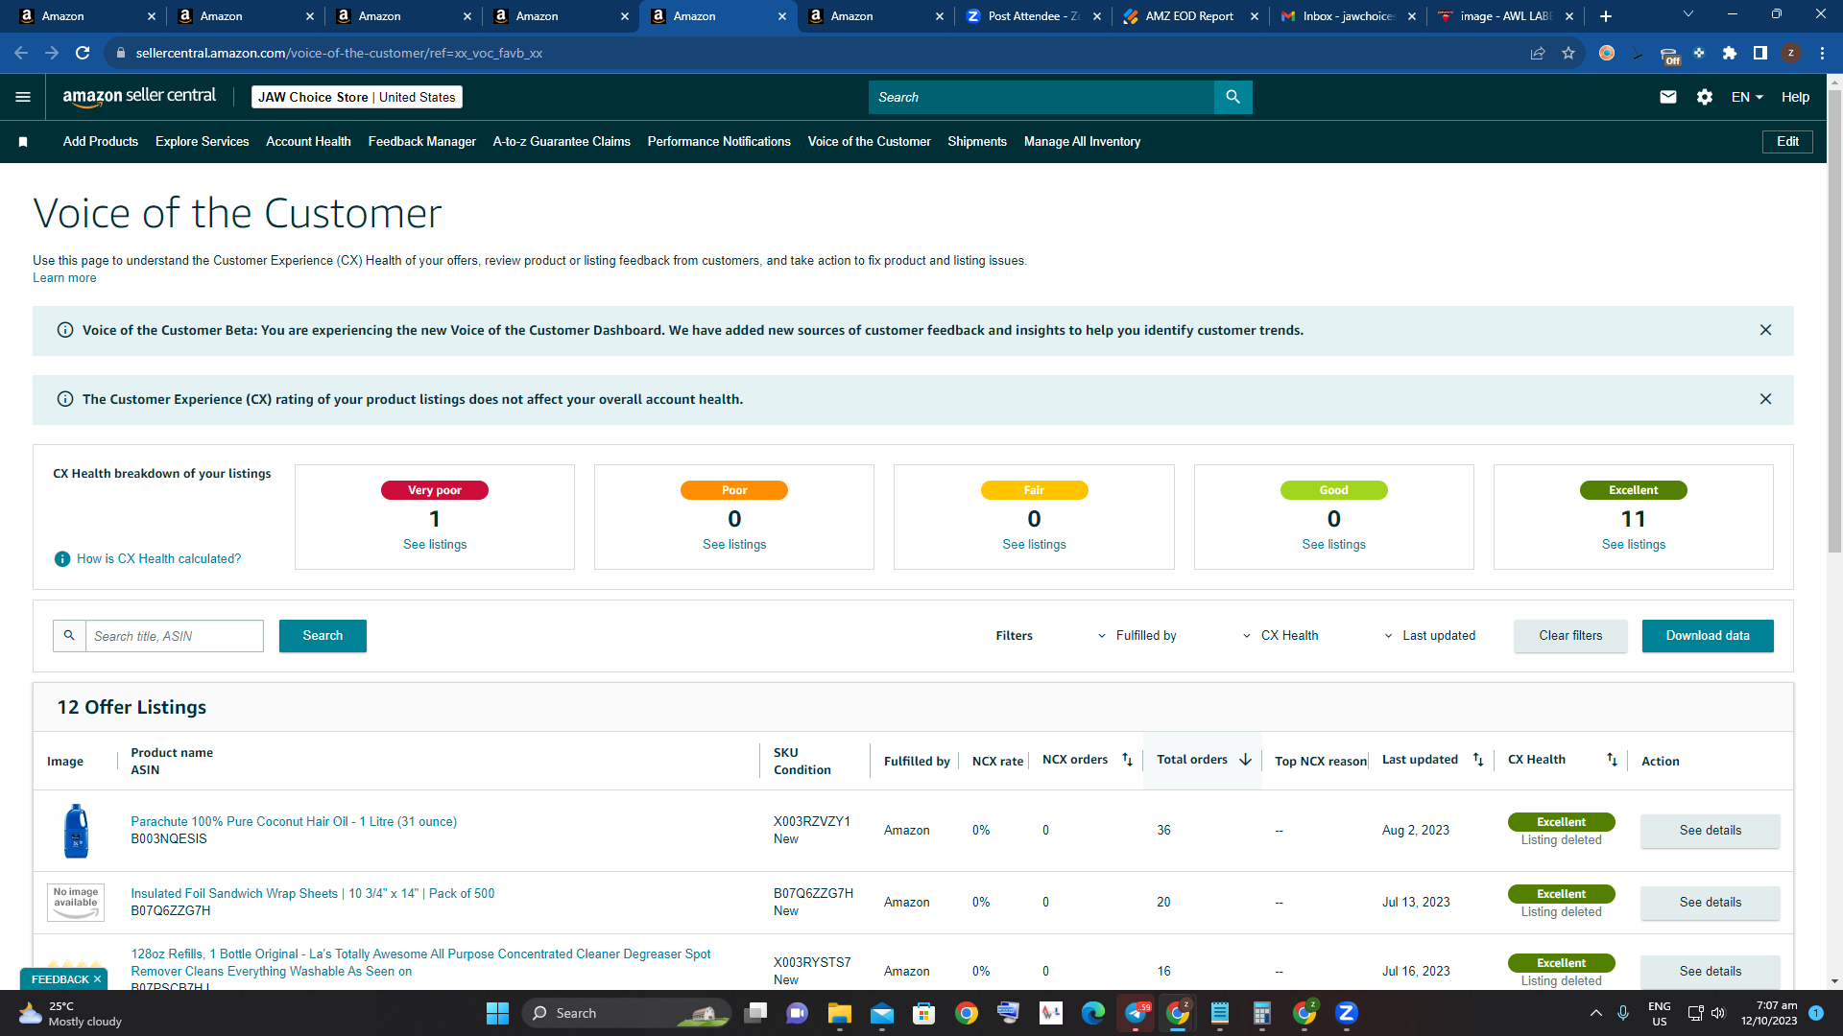1843x1036 pixels.
Task: Switch to the Inbox - jawchoice Gmail tab
Action: click(1347, 16)
